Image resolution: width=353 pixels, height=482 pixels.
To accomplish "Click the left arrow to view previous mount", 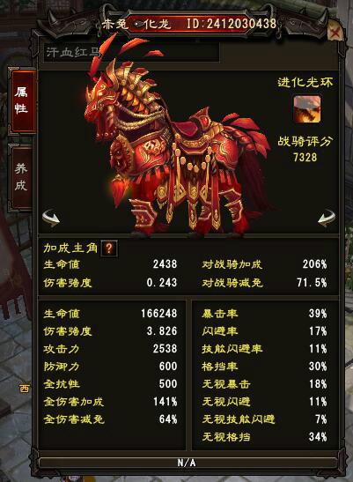I will click(51, 218).
